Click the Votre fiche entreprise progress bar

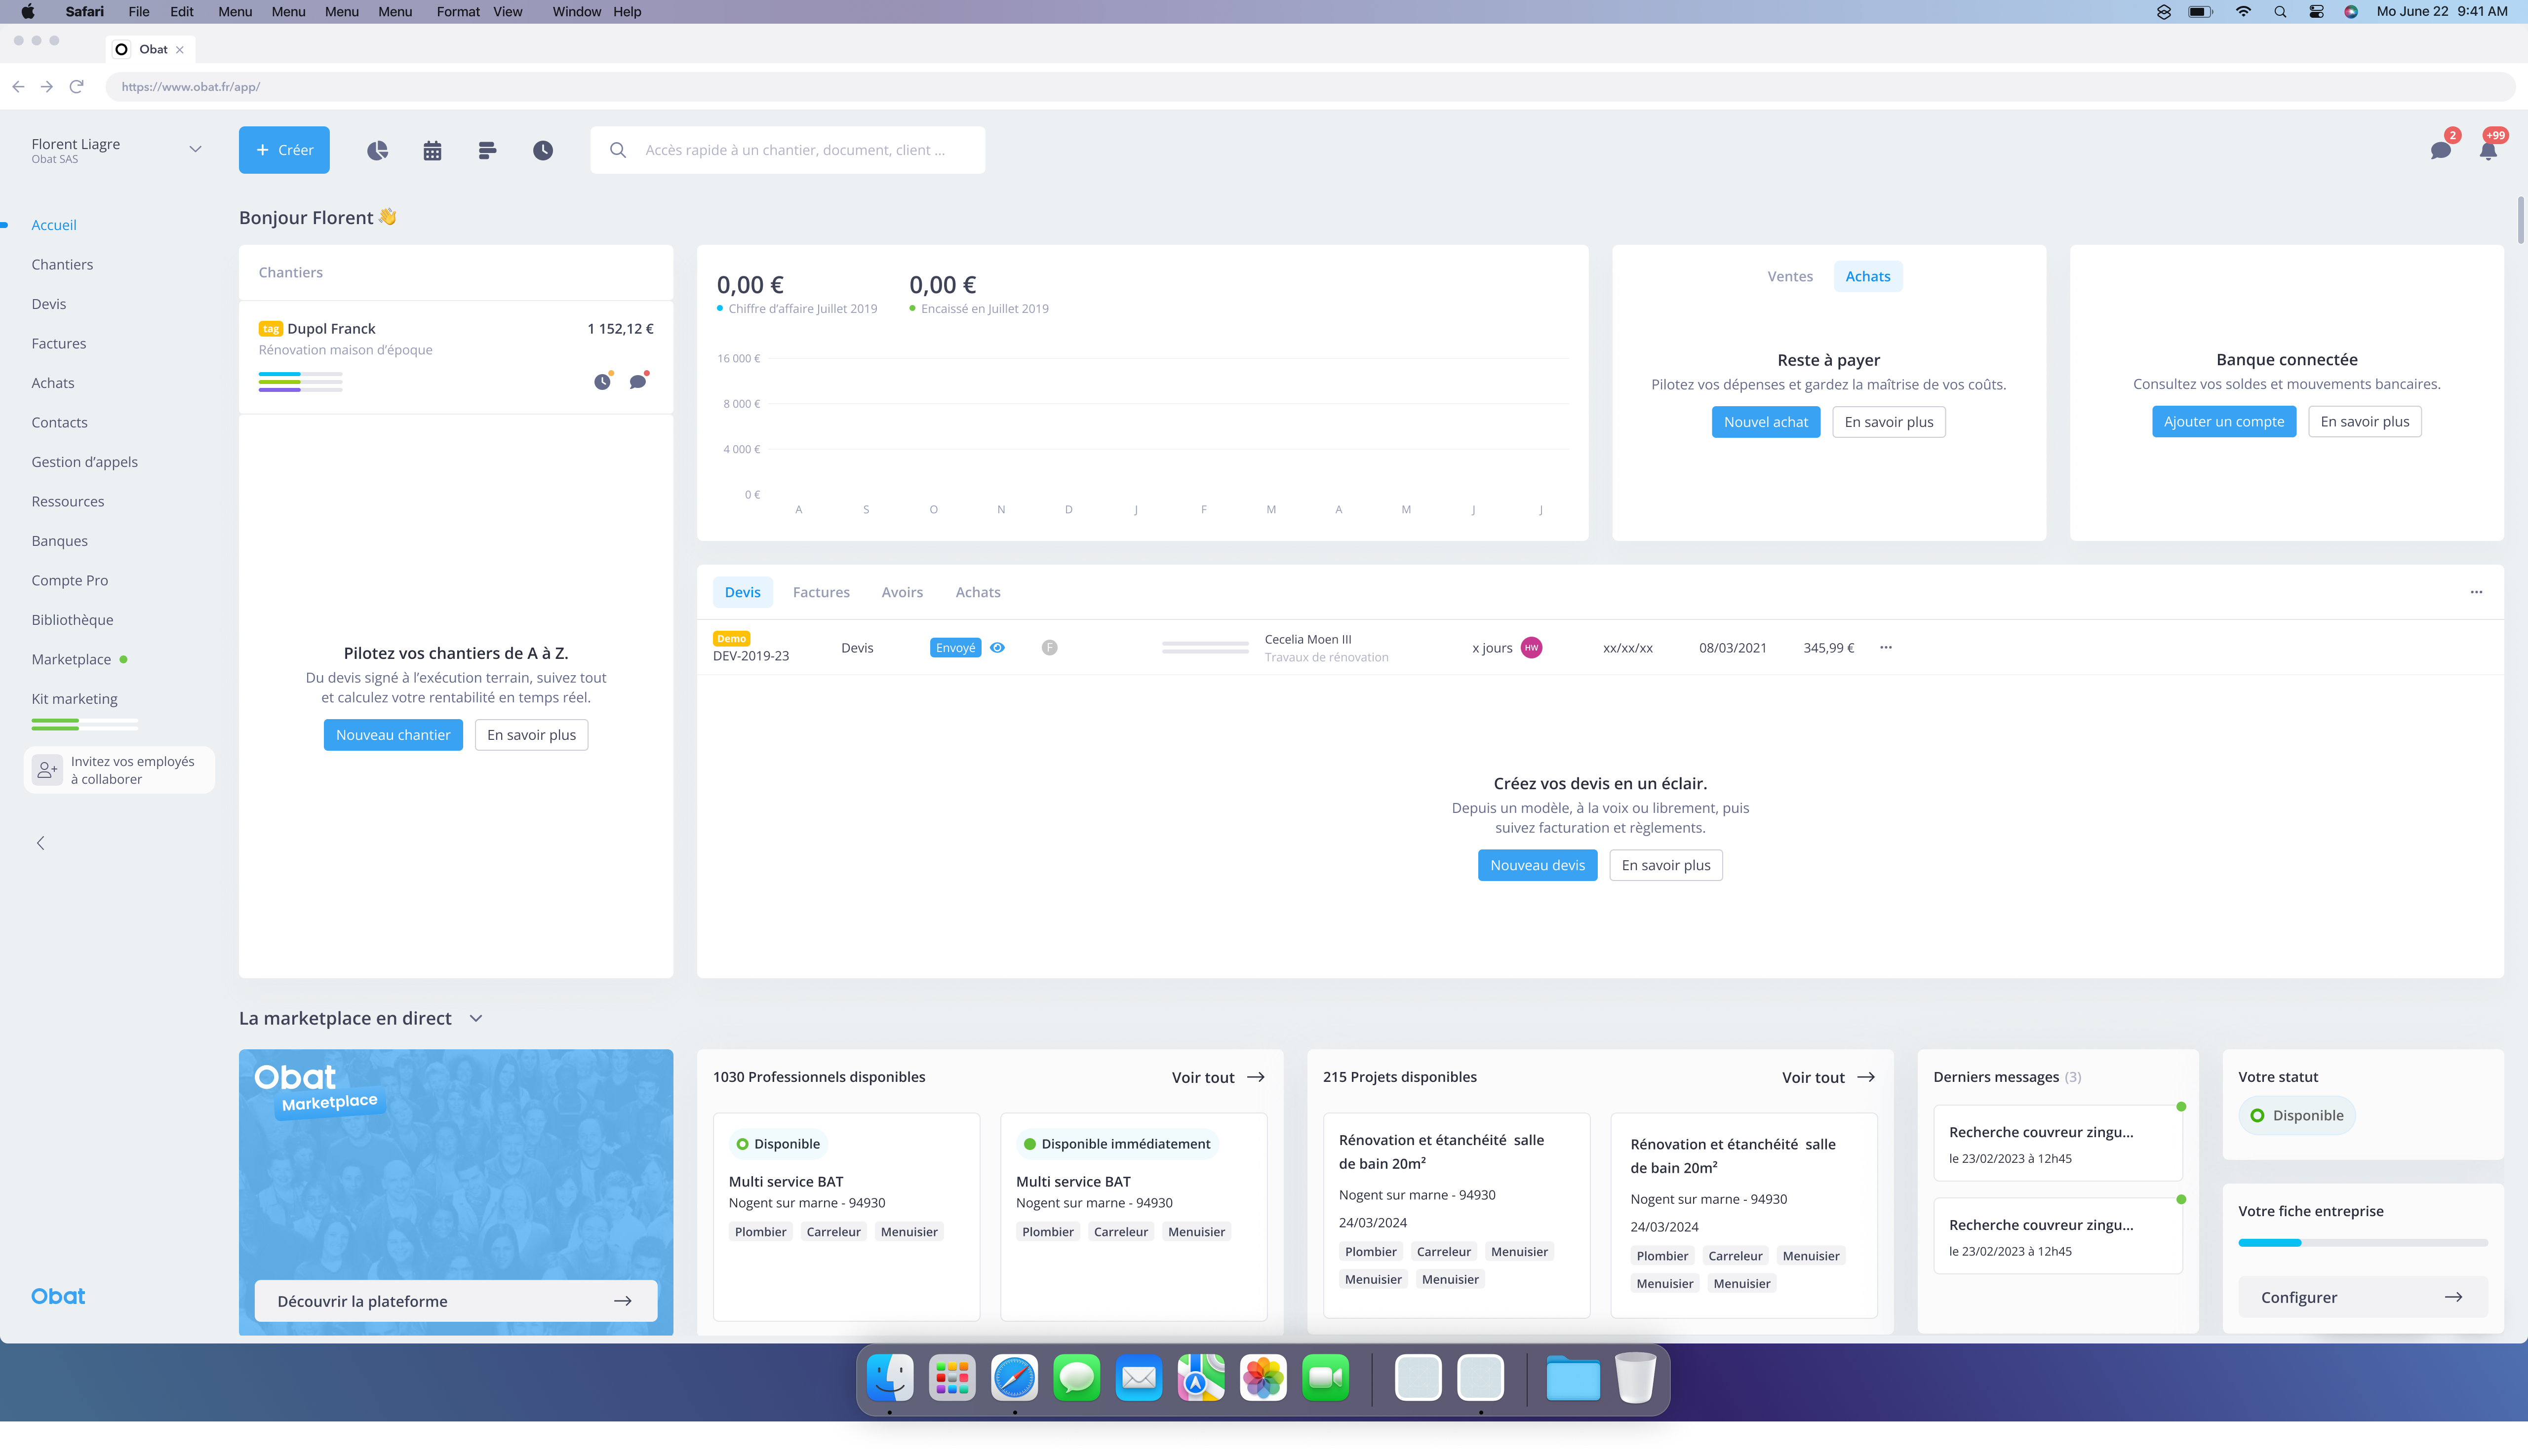[x=2363, y=1243]
